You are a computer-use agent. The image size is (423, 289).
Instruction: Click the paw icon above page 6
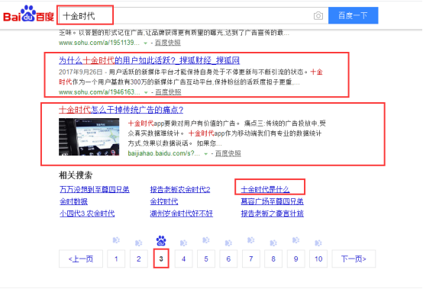pos(228,243)
